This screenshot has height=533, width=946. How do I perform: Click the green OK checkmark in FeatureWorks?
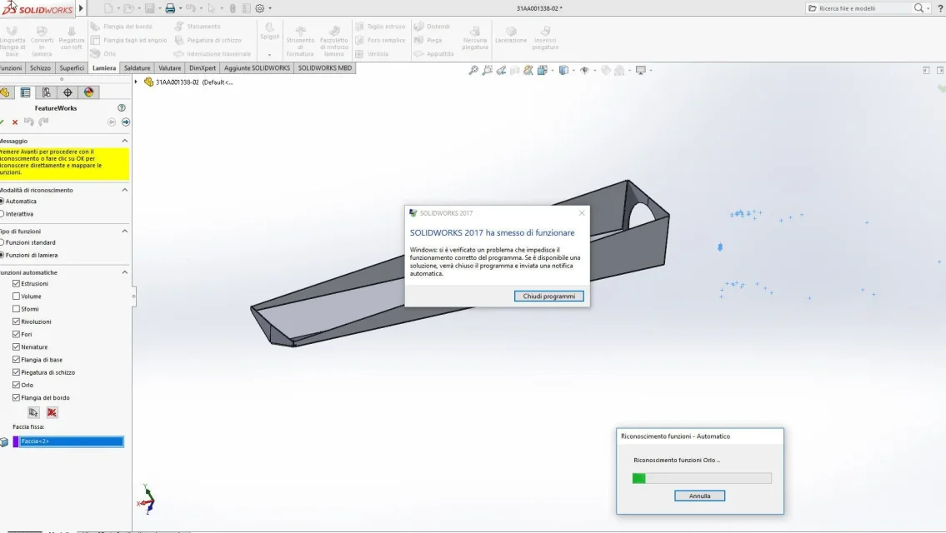point(2,122)
